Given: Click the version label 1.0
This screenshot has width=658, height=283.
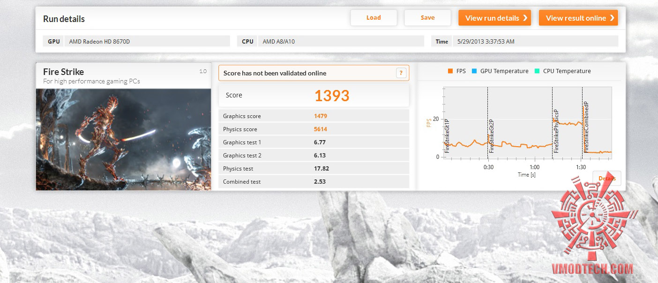Looking at the screenshot, I should tap(203, 71).
